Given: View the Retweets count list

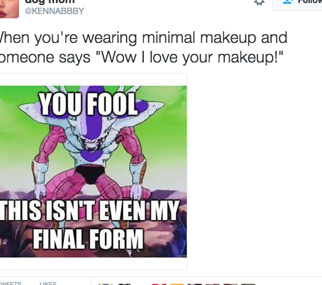Looking at the screenshot, I should 10,284.
